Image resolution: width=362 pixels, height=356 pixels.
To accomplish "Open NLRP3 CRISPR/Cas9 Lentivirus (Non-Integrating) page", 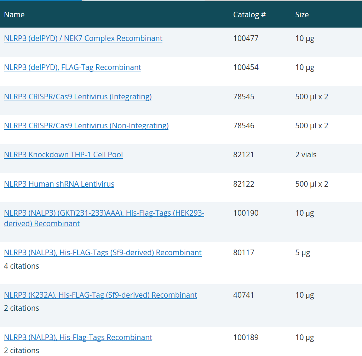I will pyautogui.click(x=86, y=126).
